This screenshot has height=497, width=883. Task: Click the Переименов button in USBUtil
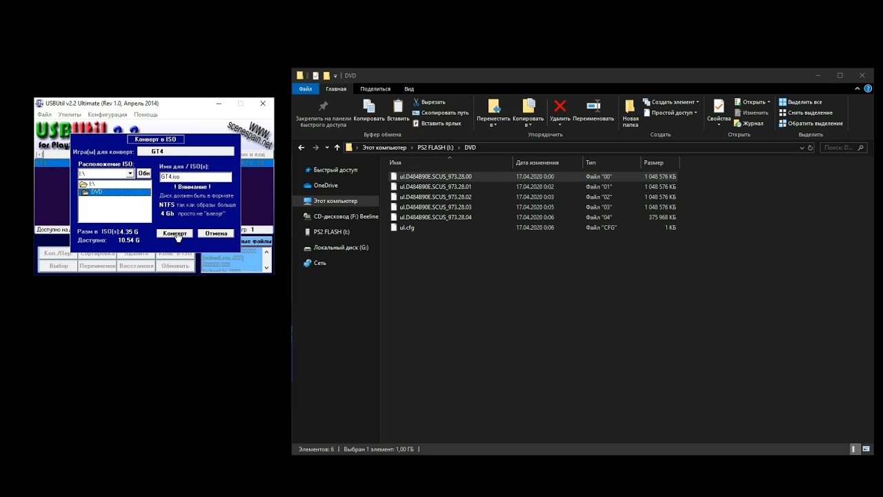point(97,266)
